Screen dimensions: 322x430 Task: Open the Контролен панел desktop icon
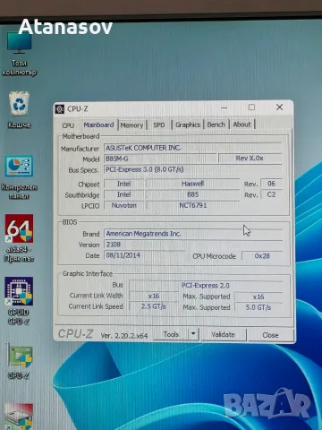(x=19, y=177)
